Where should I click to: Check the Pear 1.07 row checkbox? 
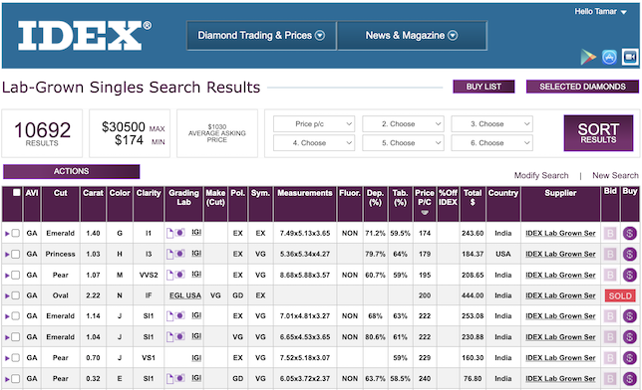[16, 275]
